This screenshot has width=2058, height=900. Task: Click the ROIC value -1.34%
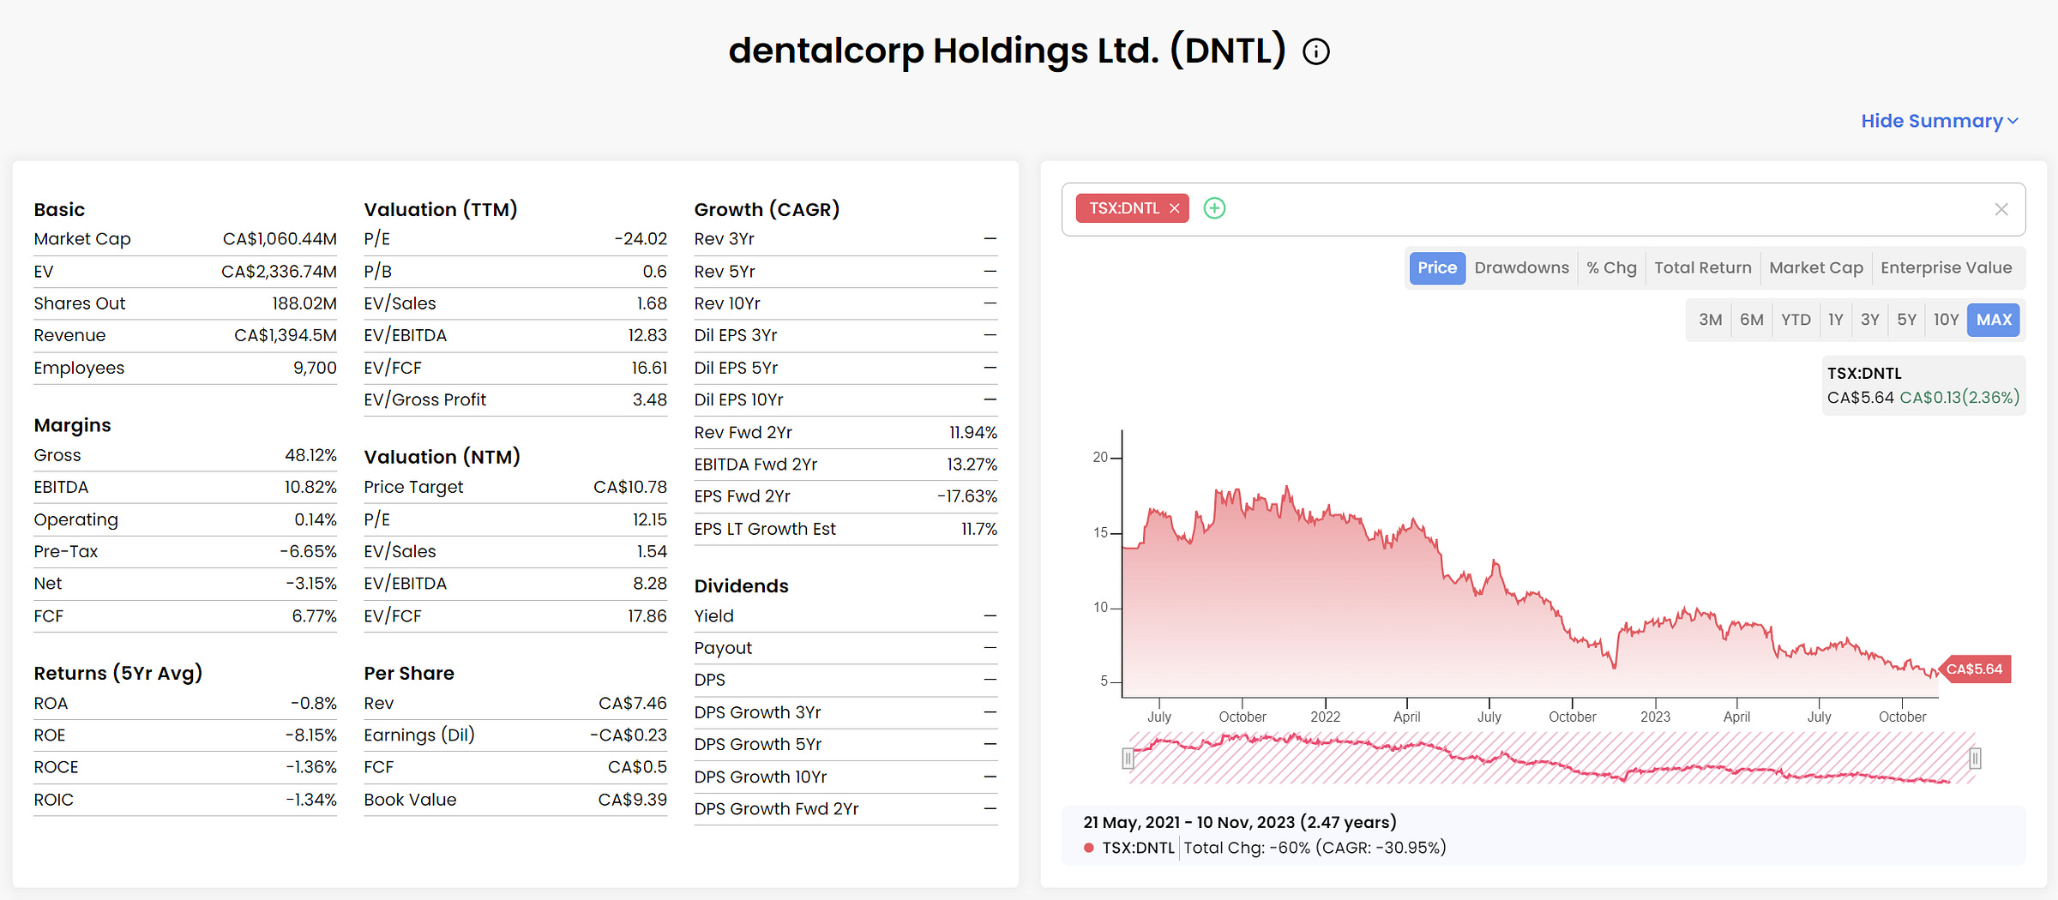click(x=311, y=800)
